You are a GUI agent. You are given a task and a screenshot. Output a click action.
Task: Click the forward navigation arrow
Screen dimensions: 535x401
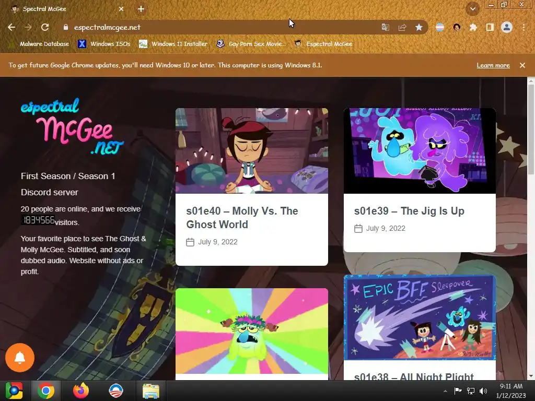click(x=28, y=27)
